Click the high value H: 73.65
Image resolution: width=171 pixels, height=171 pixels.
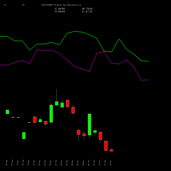[x=87, y=9]
